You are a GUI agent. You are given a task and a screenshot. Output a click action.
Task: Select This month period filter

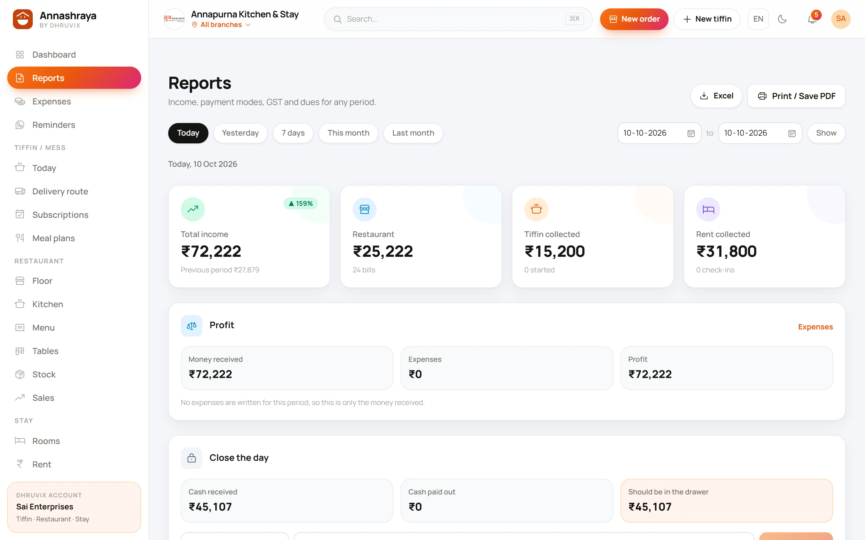(x=348, y=133)
